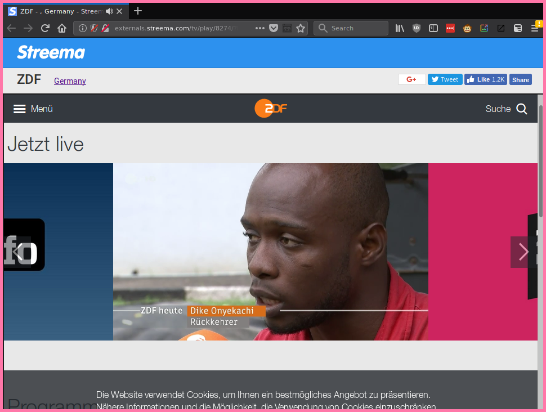Open the Library bookshelf icon

pyautogui.click(x=400, y=28)
